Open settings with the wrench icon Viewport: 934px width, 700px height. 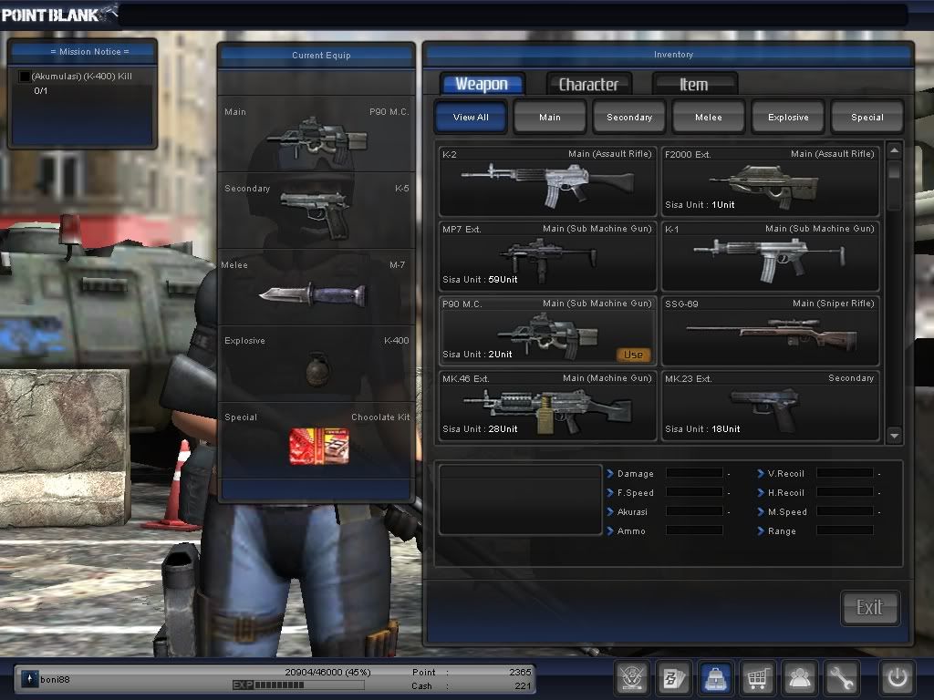click(x=842, y=677)
